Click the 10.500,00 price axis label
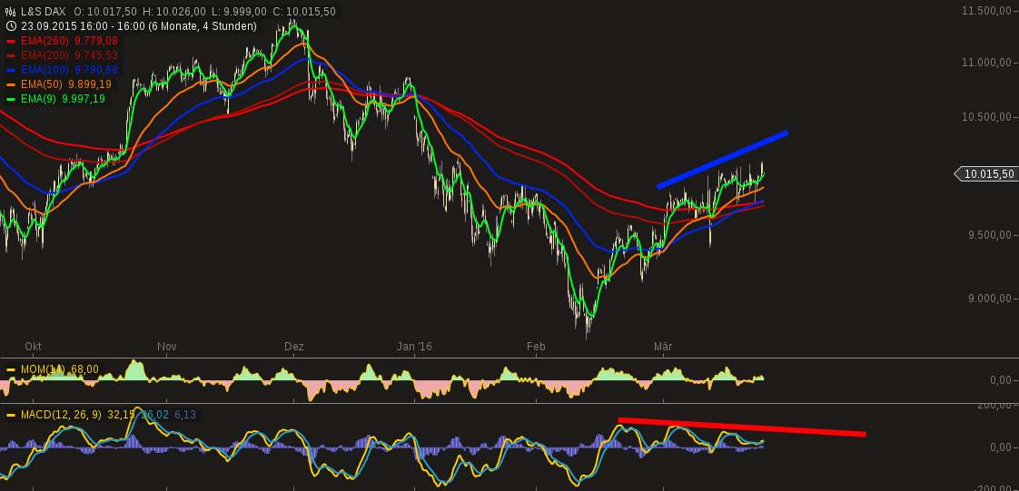Screen dimensions: 1019x491 point(988,117)
